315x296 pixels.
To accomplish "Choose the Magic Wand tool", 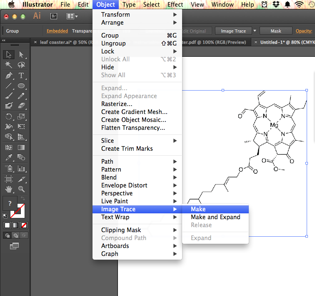I will (x=9, y=65).
